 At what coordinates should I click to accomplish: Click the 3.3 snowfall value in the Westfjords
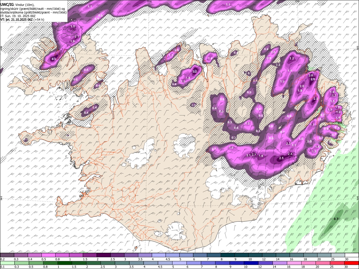tap(54, 59)
